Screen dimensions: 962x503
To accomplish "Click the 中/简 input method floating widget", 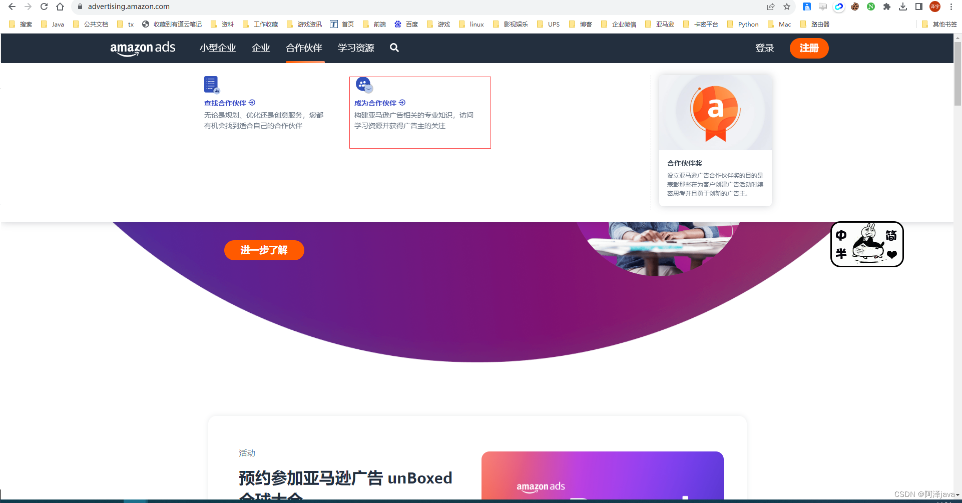I will [x=867, y=244].
